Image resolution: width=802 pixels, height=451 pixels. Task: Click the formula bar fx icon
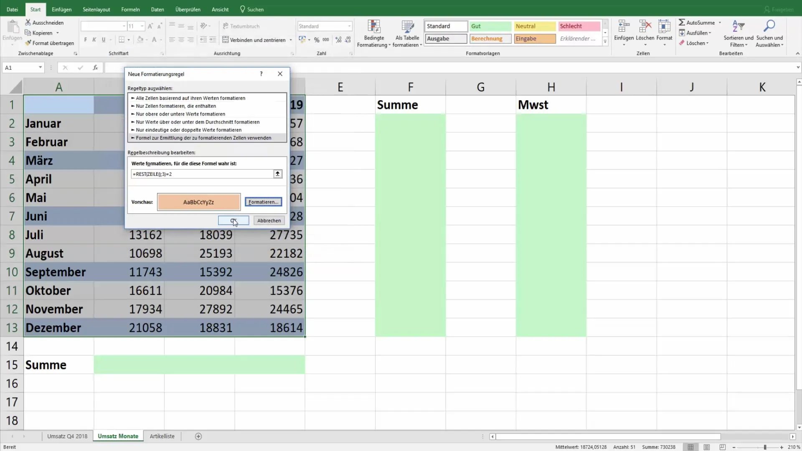click(x=95, y=68)
